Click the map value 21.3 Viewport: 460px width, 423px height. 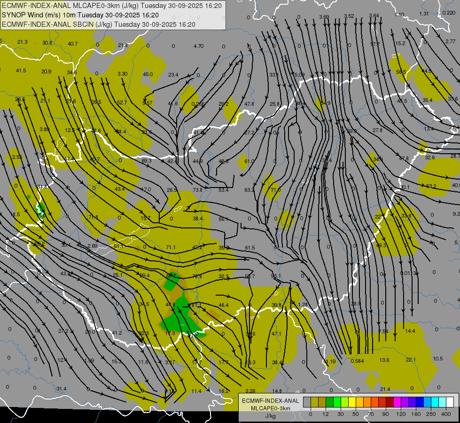[x=23, y=42]
